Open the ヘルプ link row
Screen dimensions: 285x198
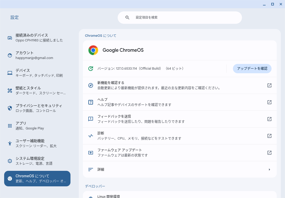pyautogui.click(x=180, y=102)
